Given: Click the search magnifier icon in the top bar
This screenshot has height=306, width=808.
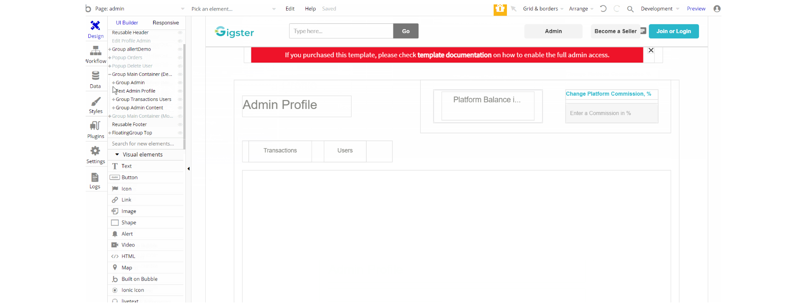Looking at the screenshot, I should (x=631, y=9).
